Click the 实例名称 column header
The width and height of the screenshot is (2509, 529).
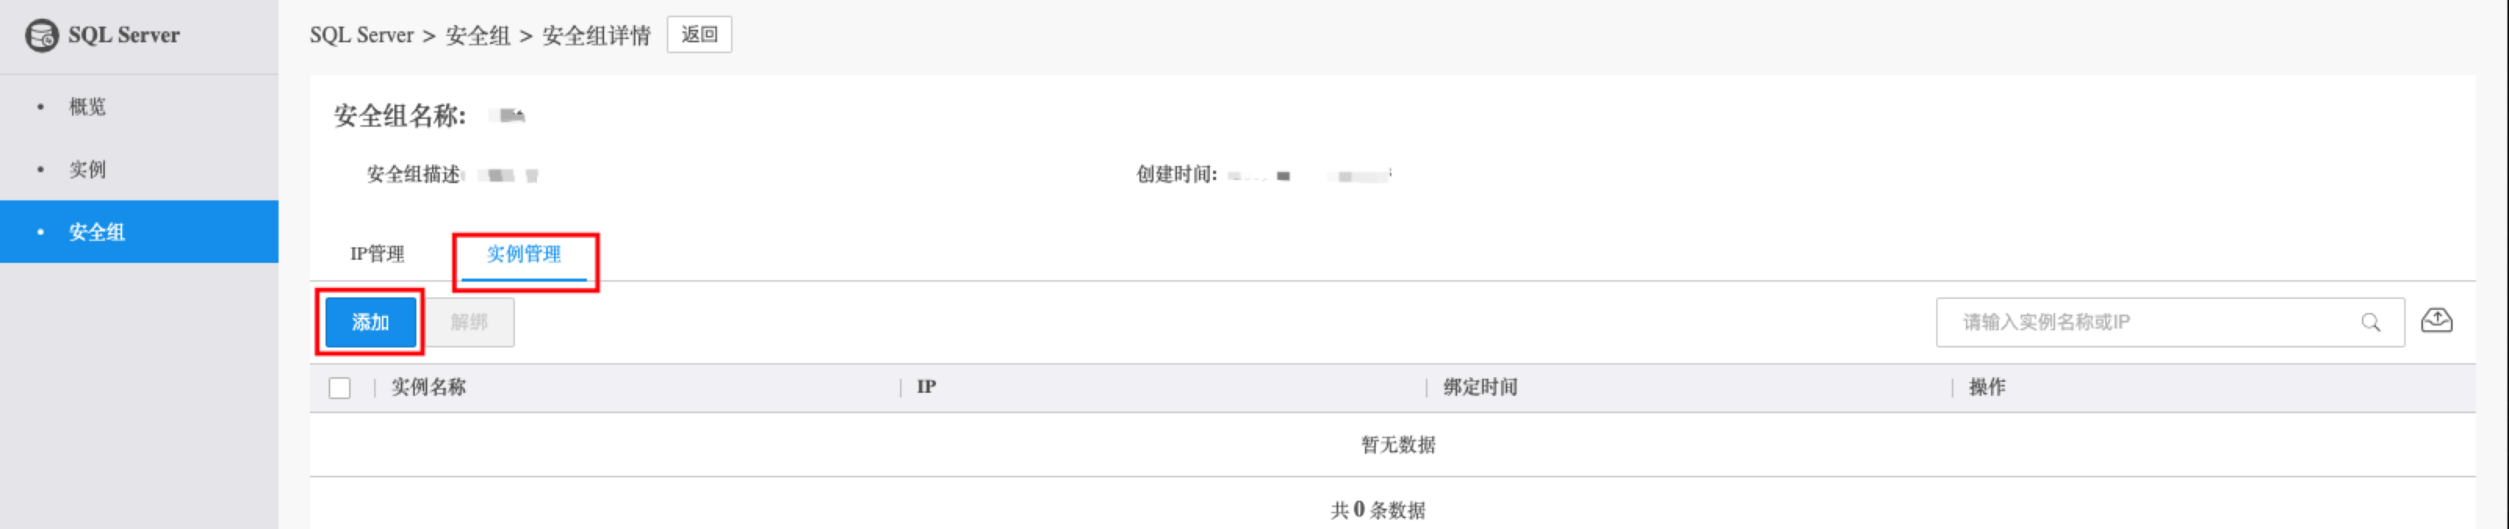point(429,387)
